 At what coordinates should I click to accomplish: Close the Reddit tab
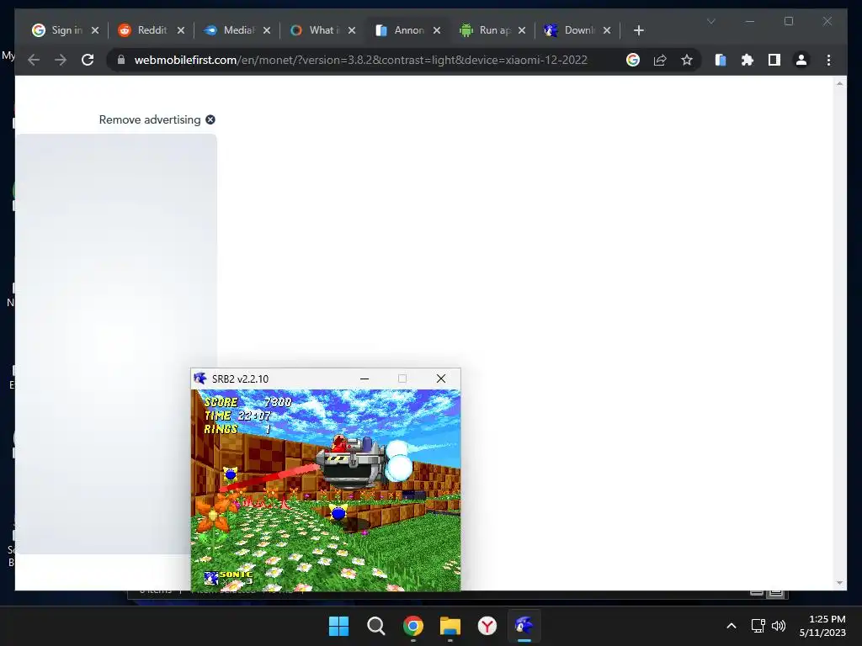(x=181, y=30)
